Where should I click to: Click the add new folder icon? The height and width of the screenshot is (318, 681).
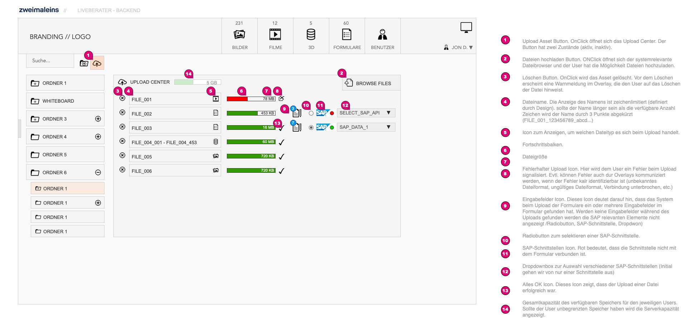pyautogui.click(x=84, y=63)
